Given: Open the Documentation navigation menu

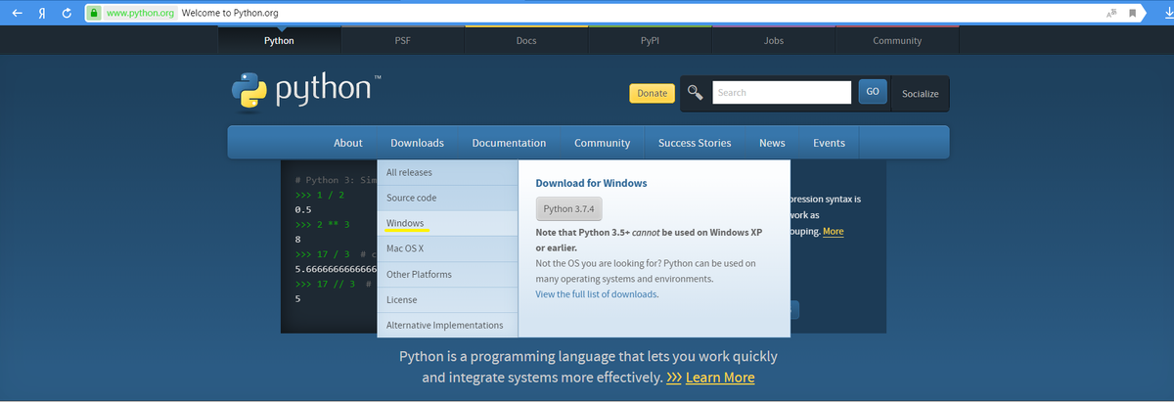Looking at the screenshot, I should click(x=509, y=143).
